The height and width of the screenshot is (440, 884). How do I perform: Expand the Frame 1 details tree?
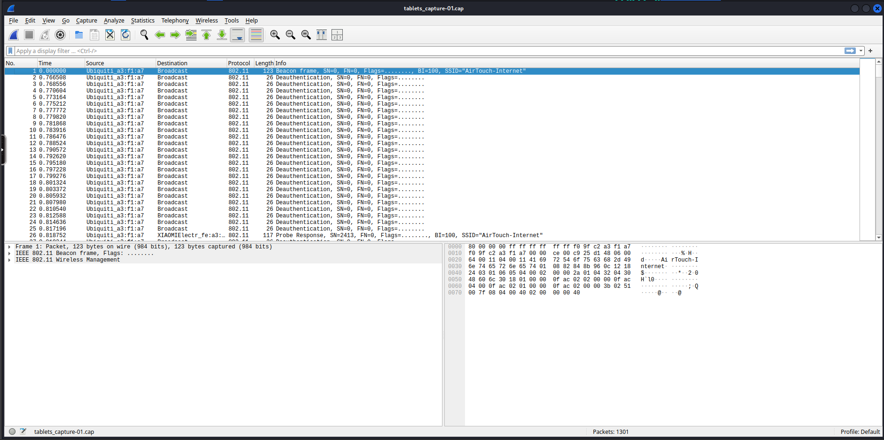[10, 246]
